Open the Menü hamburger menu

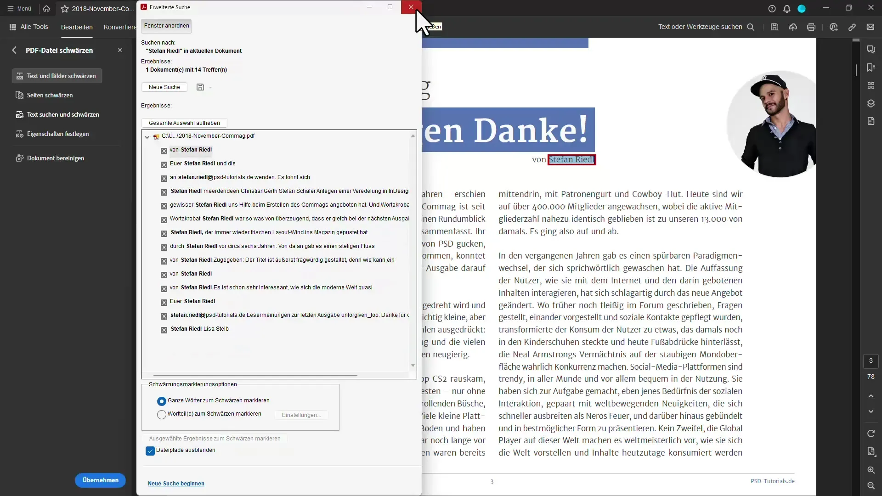(19, 8)
